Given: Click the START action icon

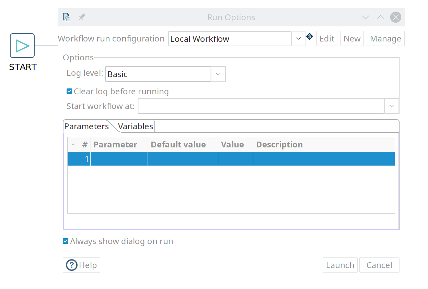Looking at the screenshot, I should 22,46.
